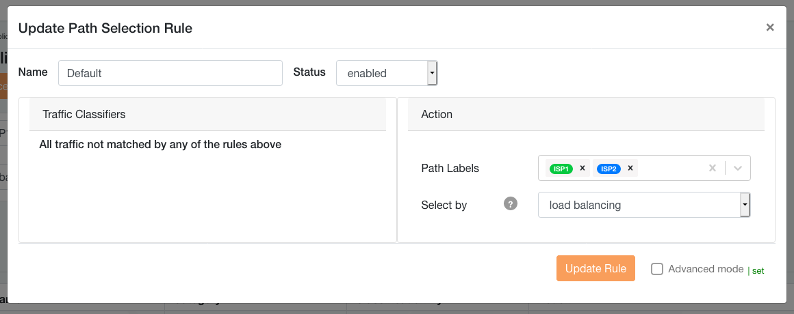Screen dimensions: 794x314
Task: Expand the Path Labels chevron
Action: [738, 168]
